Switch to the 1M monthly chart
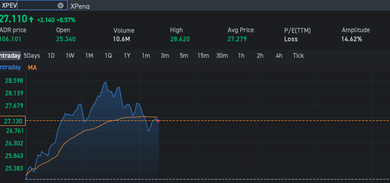This screenshot has width=390, height=183. tap(89, 56)
